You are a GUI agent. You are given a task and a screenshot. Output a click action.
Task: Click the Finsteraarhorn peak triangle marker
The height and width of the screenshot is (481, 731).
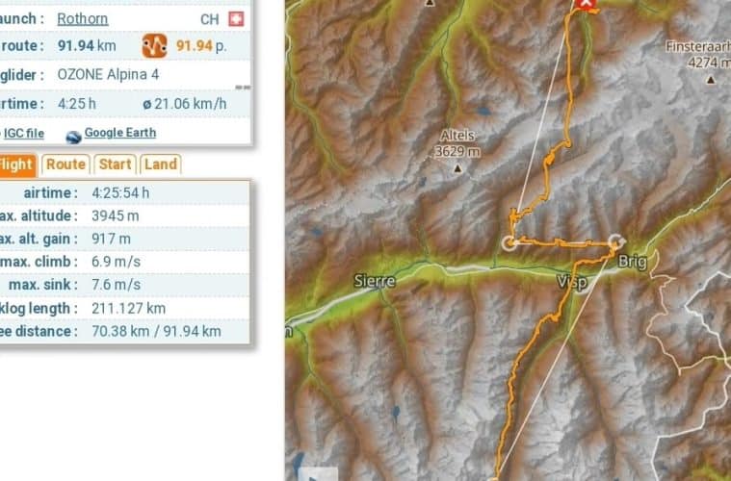pos(711,80)
